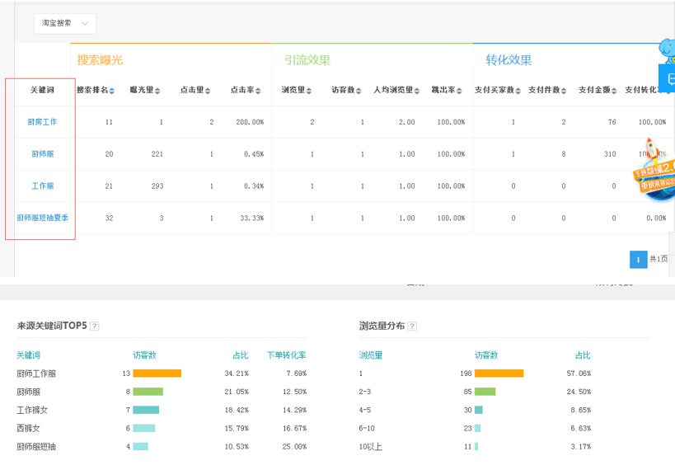Click click-rate value 200.00%
Viewport: 675px width, 470px height.
[250, 122]
